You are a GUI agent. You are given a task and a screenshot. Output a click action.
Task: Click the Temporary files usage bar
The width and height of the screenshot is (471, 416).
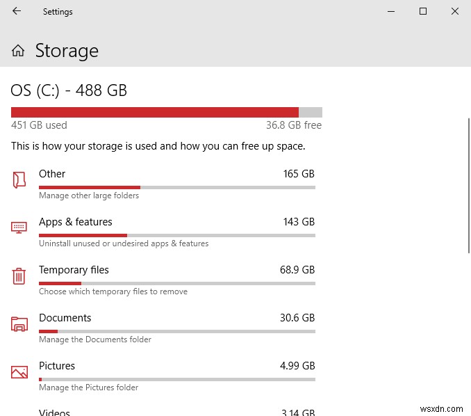click(176, 283)
